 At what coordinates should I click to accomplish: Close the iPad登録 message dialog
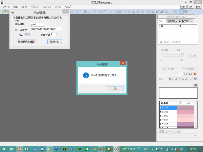point(123,63)
